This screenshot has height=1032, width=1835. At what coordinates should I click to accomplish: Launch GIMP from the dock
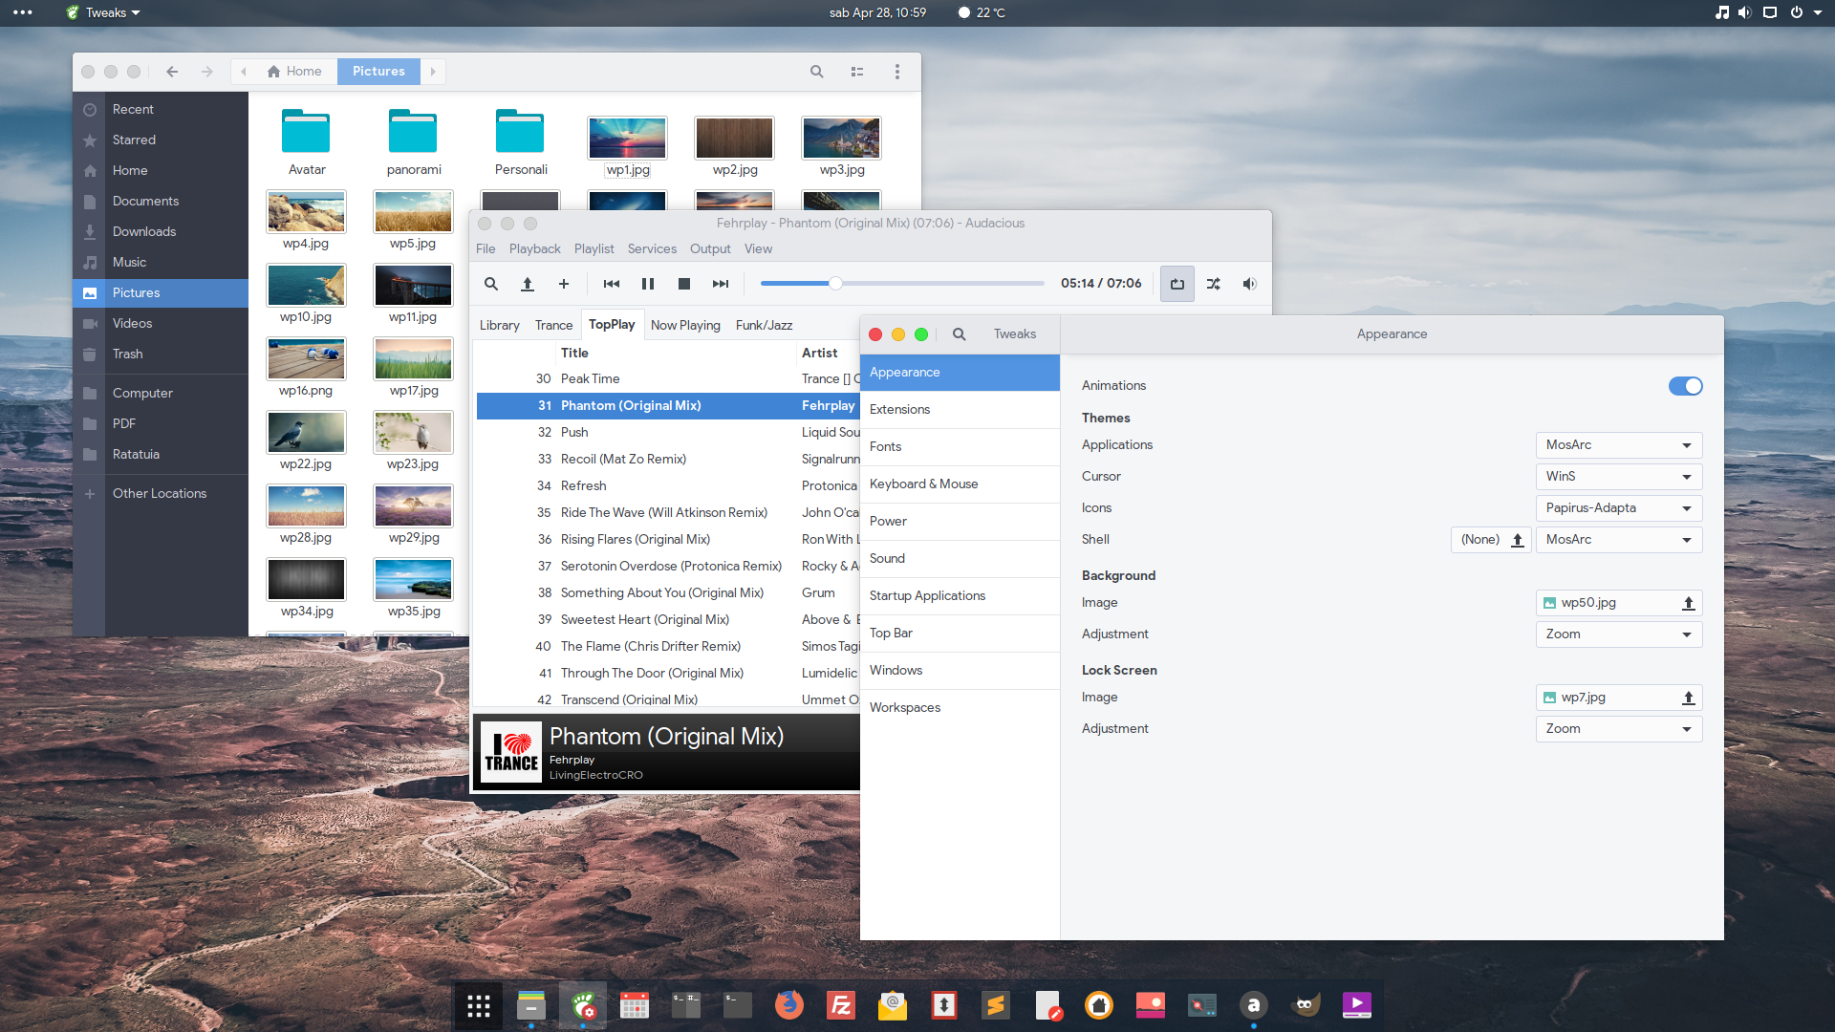click(1305, 1005)
